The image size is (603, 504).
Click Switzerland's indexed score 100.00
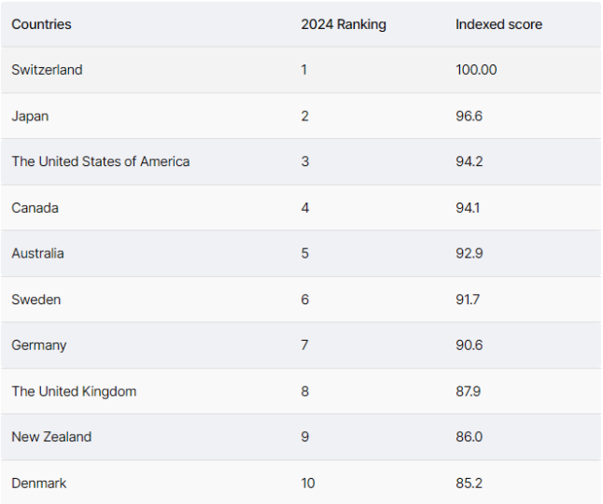tap(476, 70)
